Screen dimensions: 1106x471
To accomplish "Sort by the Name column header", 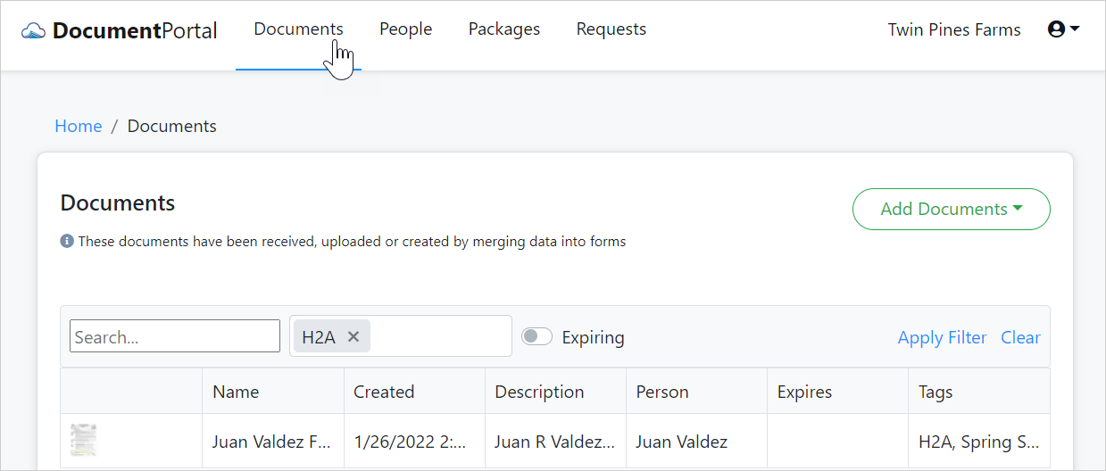I will tap(236, 392).
